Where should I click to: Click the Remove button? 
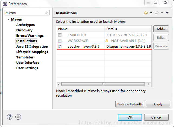(x=161, y=46)
